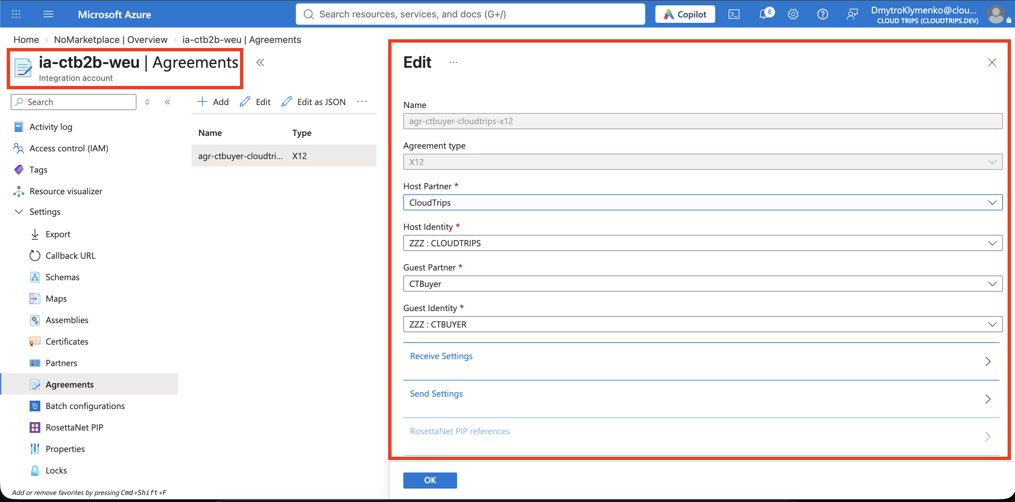Click Edit as JSON in toolbar

pyautogui.click(x=313, y=102)
